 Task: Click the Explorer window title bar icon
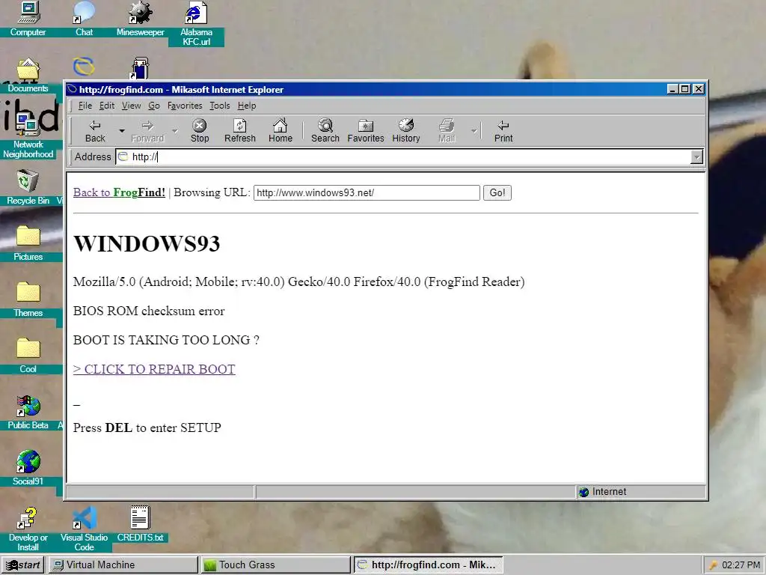[x=73, y=89]
